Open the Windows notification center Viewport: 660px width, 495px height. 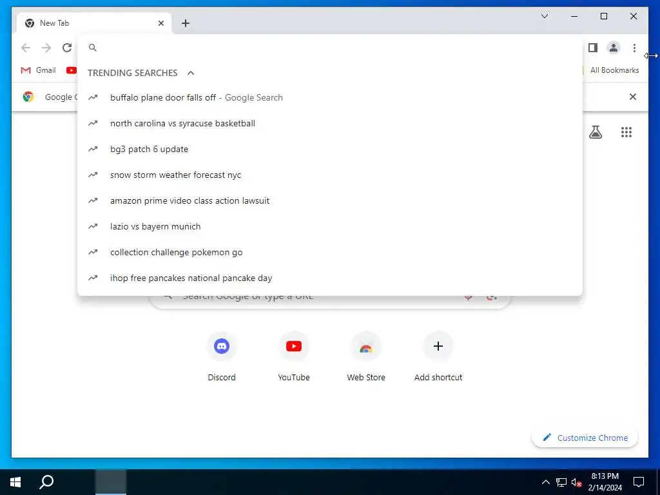(x=639, y=482)
